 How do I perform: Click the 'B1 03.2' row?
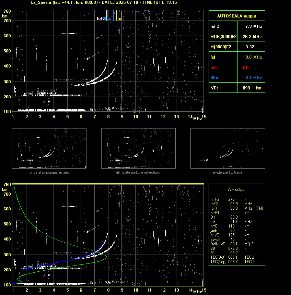tap(224, 253)
